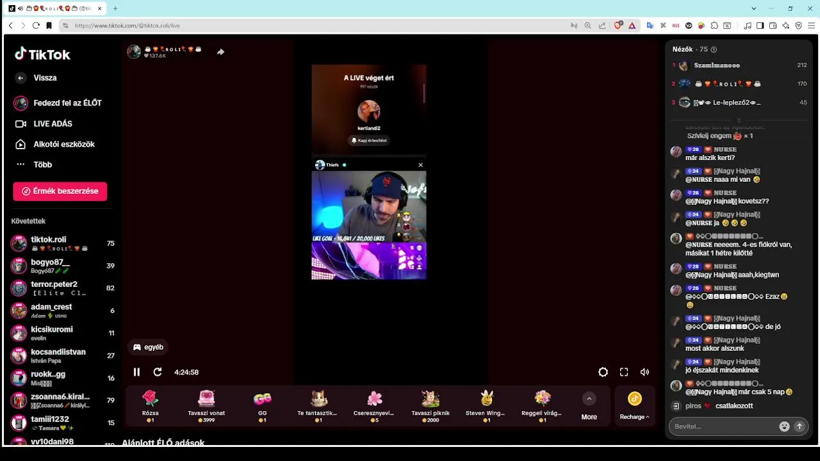Open Alkotói eszközök menu item
820x461 pixels.
coord(54,144)
